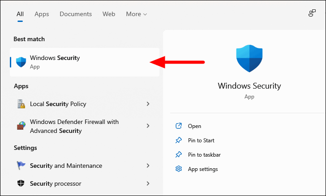Click the large Windows Security shield in preview pane
The image size is (326, 196).
[x=249, y=59]
